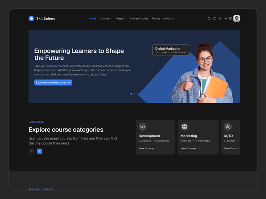Click Explore marketing courses button
Screen dimensions: 266x199
point(53,82)
